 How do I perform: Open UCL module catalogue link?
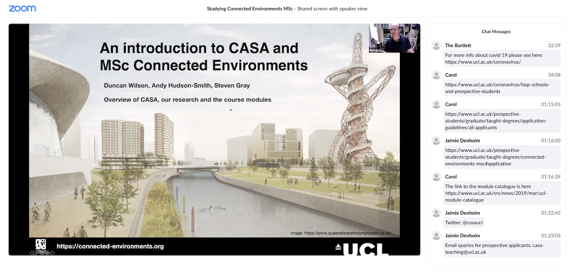pyautogui.click(x=496, y=196)
